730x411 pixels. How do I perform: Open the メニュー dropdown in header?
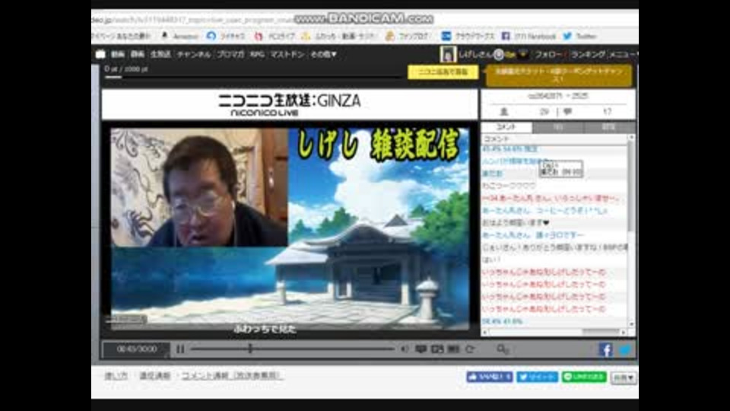pyautogui.click(x=623, y=55)
